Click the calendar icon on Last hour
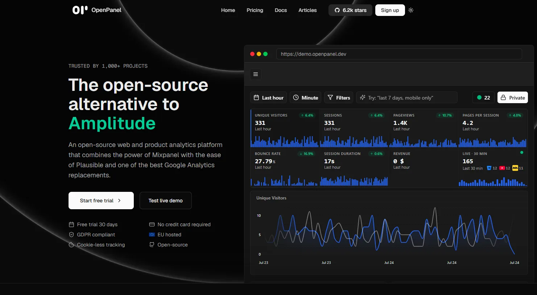 pyautogui.click(x=256, y=98)
